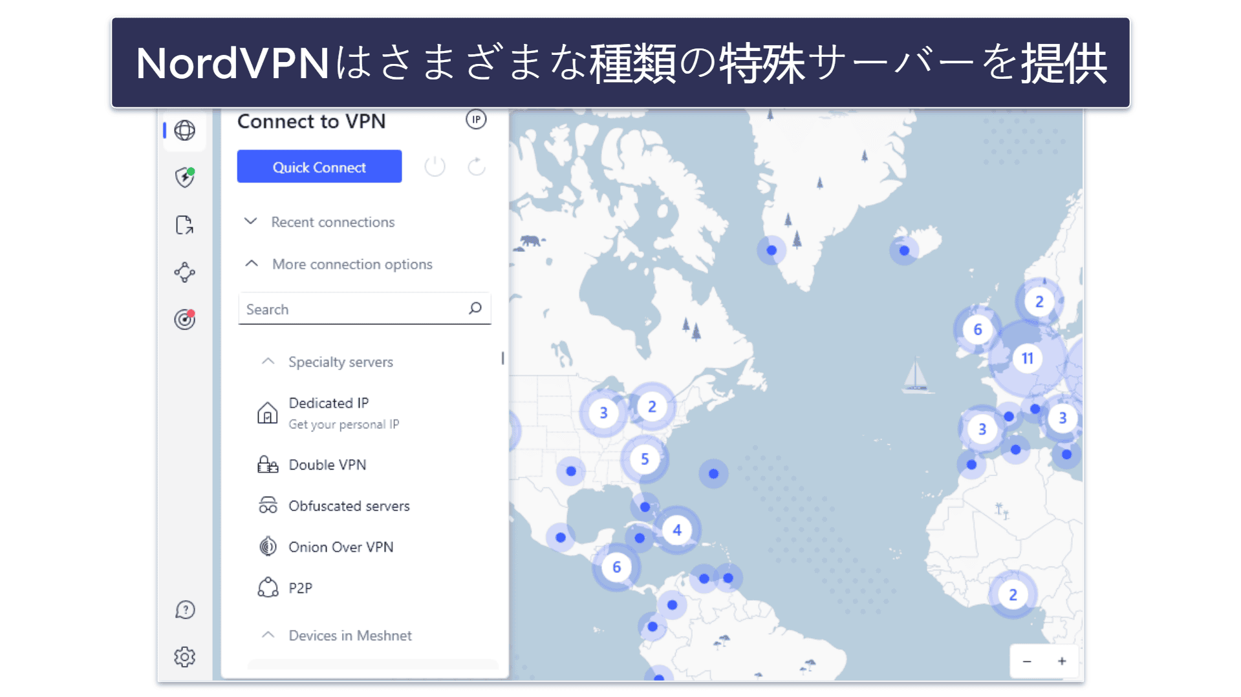The width and height of the screenshot is (1241, 697).
Task: Click the Greenland server dot
Action: 772,250
